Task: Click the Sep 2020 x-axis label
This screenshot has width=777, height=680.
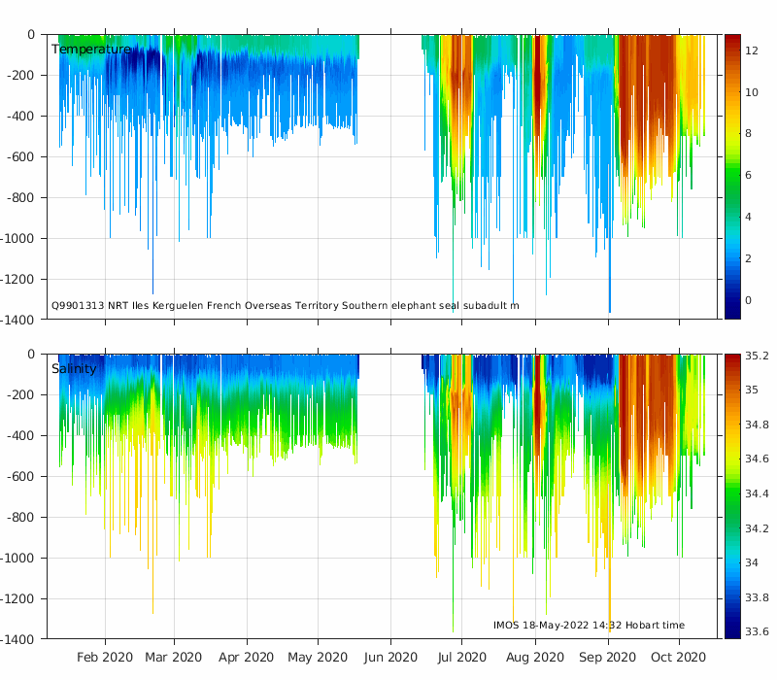Action: pyautogui.click(x=608, y=658)
